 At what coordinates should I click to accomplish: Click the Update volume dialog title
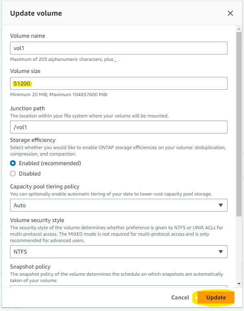pos(36,13)
